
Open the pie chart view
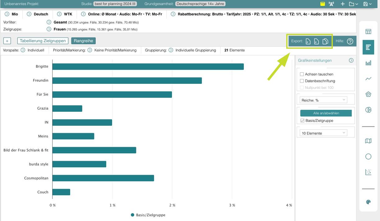[368, 110]
